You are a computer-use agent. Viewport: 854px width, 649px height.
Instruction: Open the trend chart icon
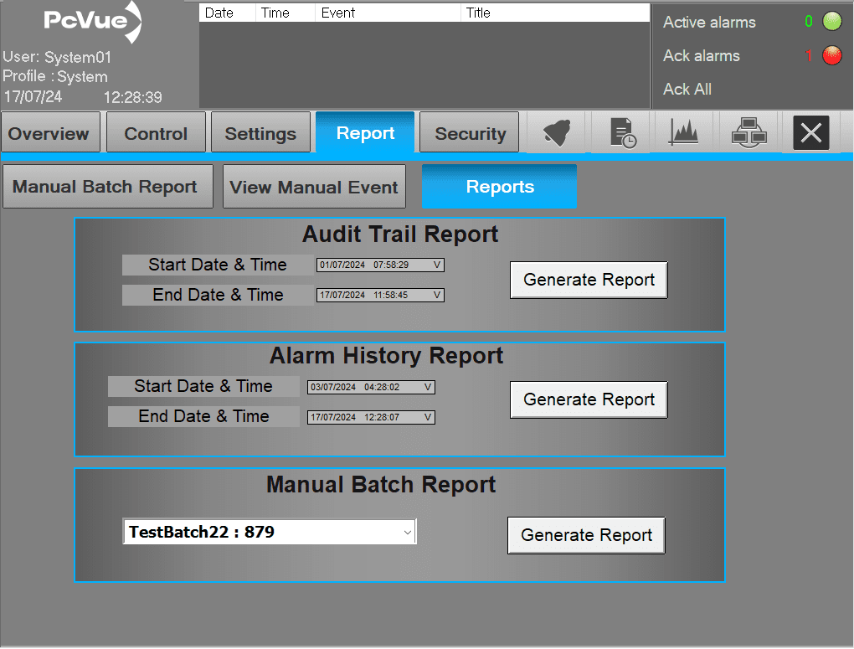point(683,133)
